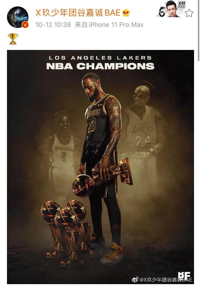Image resolution: width=201 pixels, height=286 pixels.
Task: Click the crown membership icon beside username
Action: point(126,13)
